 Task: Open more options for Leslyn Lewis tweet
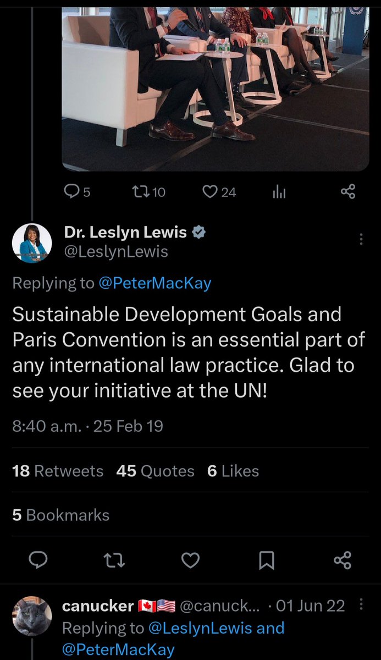pyautogui.click(x=361, y=239)
